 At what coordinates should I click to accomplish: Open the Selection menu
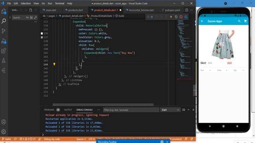(25, 4)
